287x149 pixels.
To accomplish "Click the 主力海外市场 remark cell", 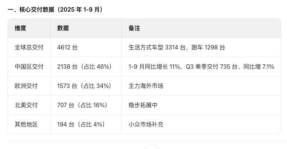I will click(x=146, y=86).
